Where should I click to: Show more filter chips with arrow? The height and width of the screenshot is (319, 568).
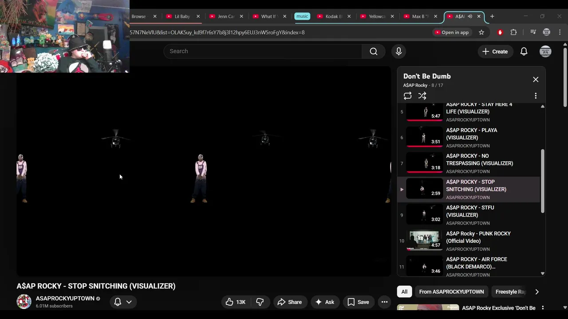(x=537, y=292)
